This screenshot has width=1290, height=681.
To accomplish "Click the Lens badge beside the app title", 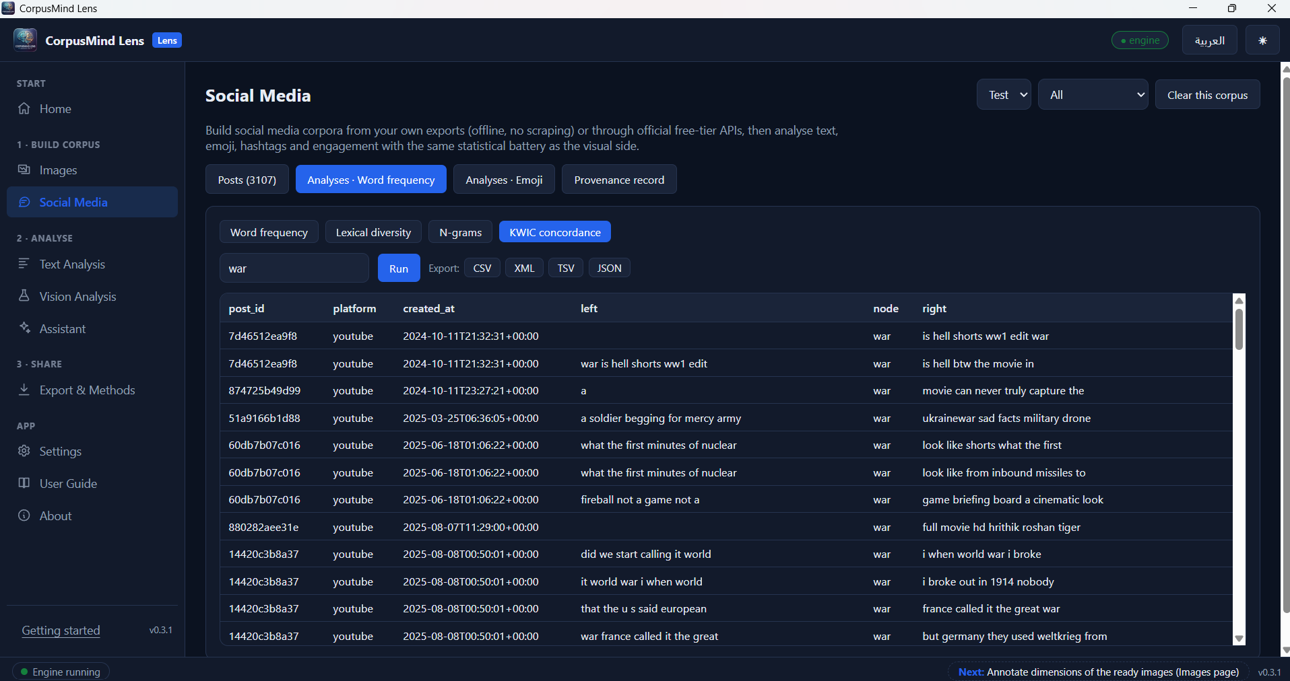I will click(167, 40).
